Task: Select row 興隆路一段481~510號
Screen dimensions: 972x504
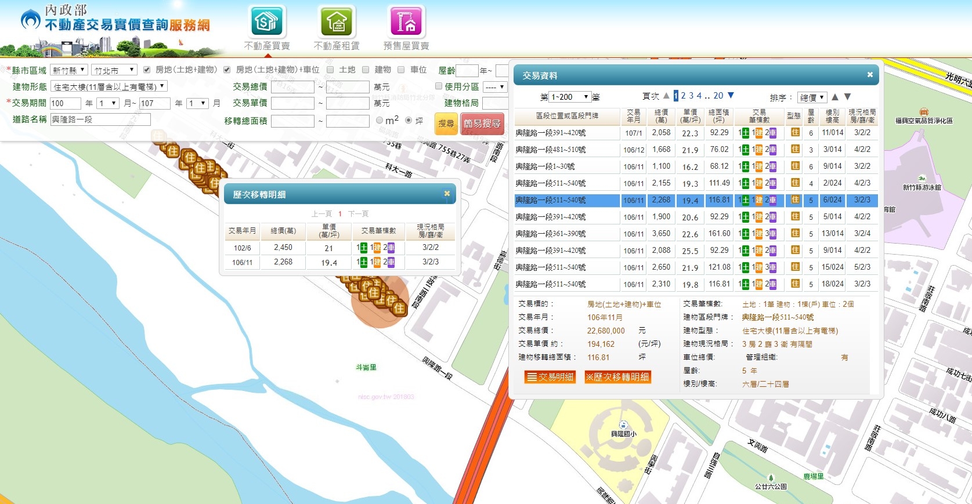Action: point(696,150)
